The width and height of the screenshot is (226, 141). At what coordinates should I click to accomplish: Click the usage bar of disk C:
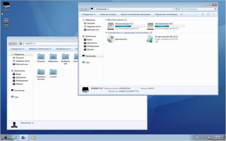130,26
